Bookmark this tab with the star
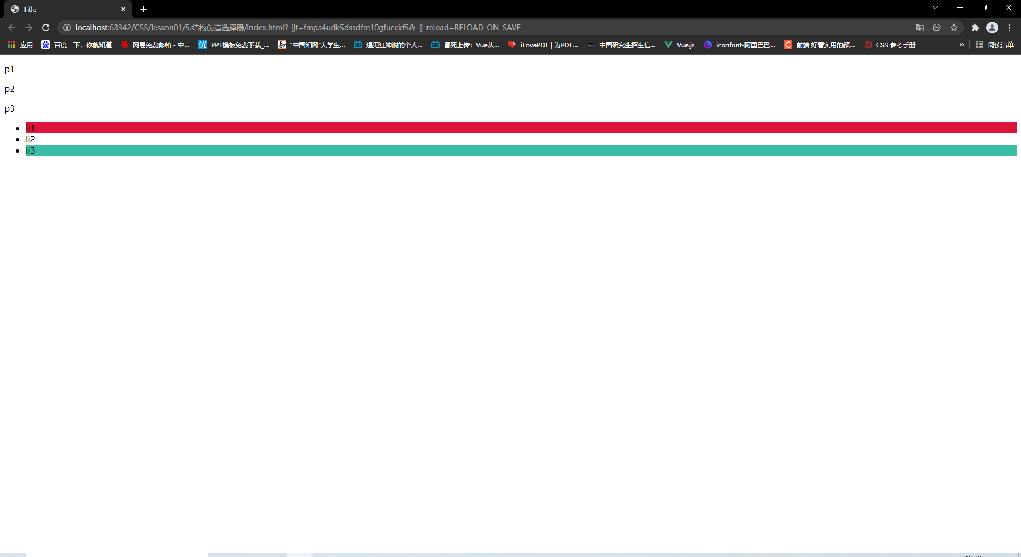Viewport: 1021px width, 557px height. [x=954, y=28]
